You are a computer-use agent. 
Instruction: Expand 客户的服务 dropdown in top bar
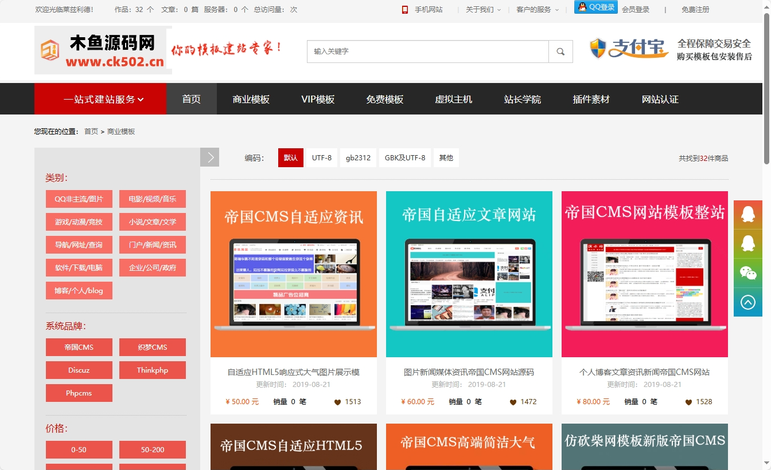538,10
